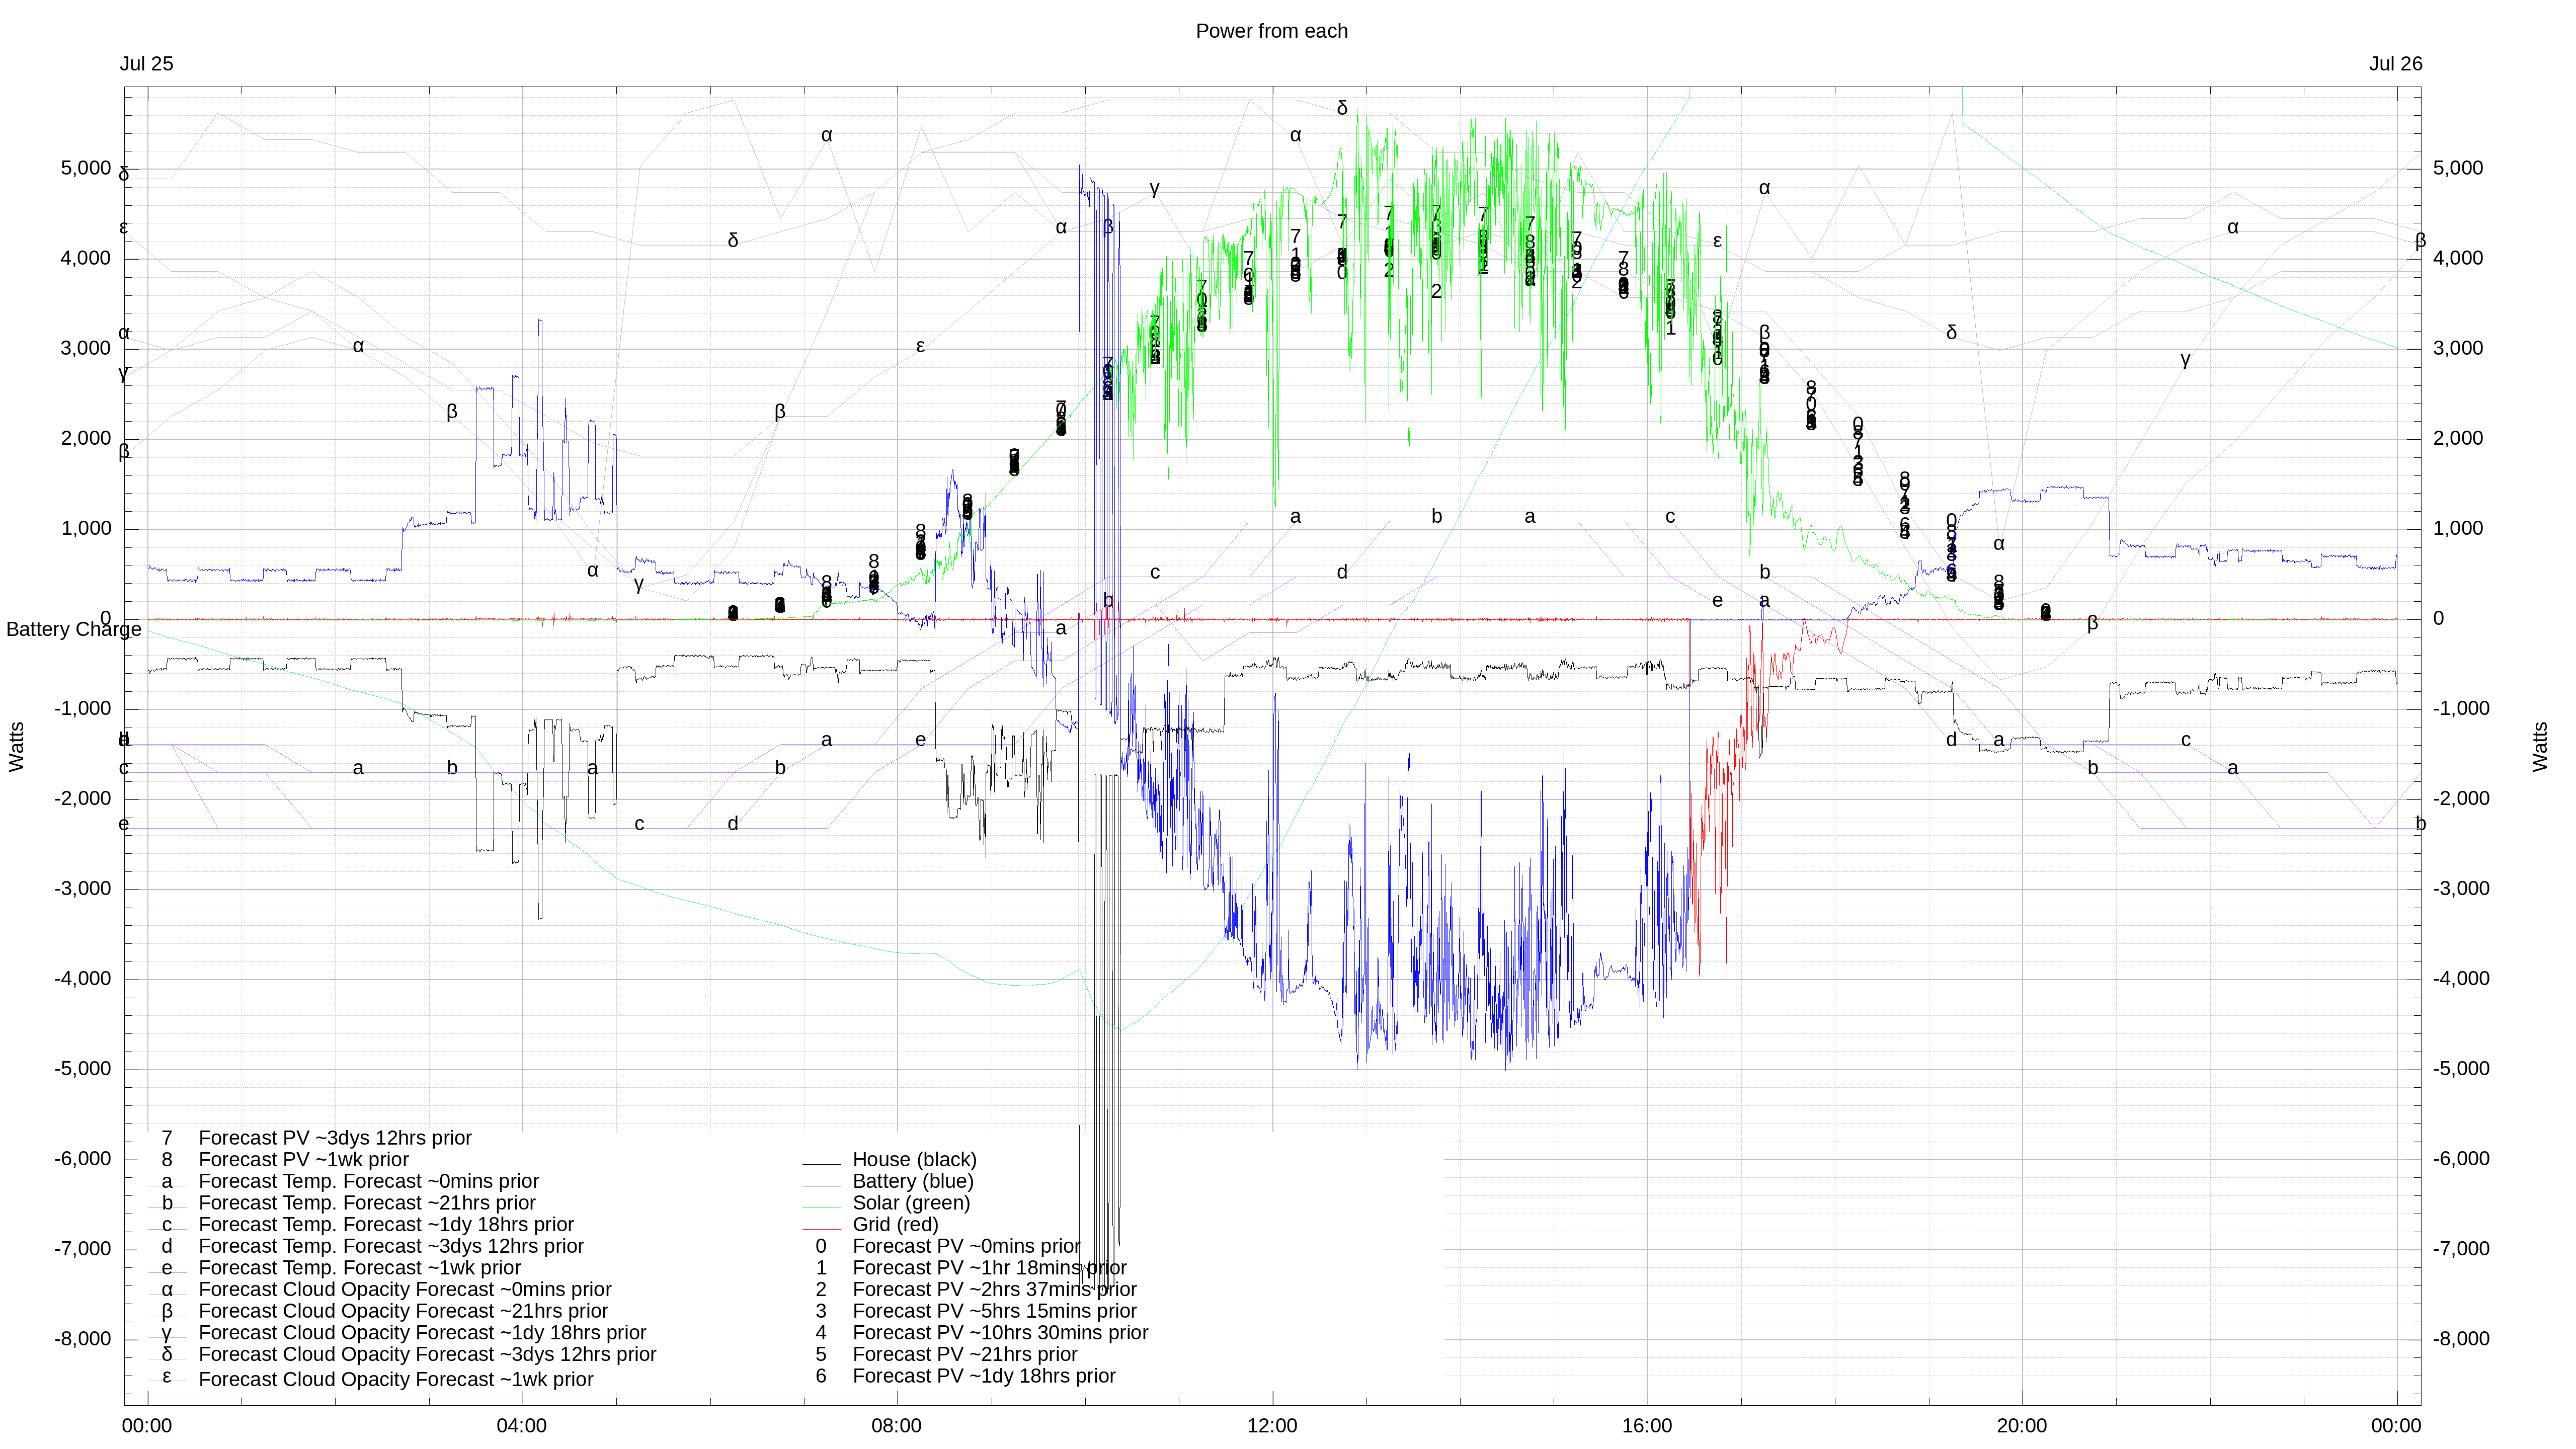Select legend entry "Grid (red)"

[895, 1224]
